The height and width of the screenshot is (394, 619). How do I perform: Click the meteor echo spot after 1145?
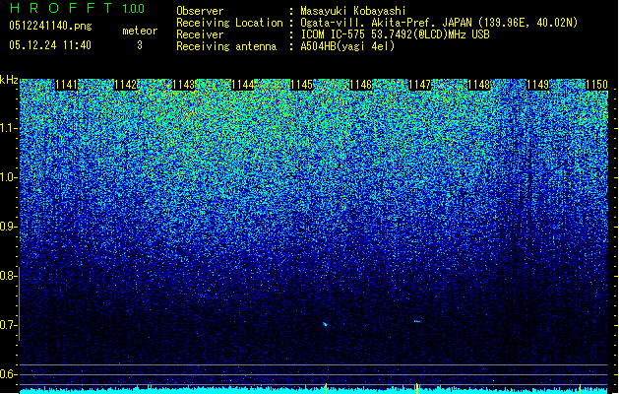coord(326,324)
